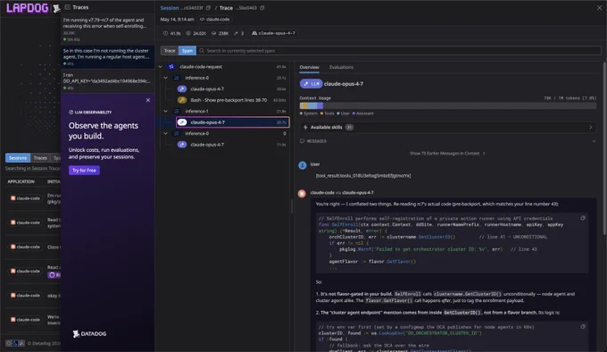The image size is (607, 352).
Task: Click the claude-code assistant avatar icon
Action: (302, 194)
